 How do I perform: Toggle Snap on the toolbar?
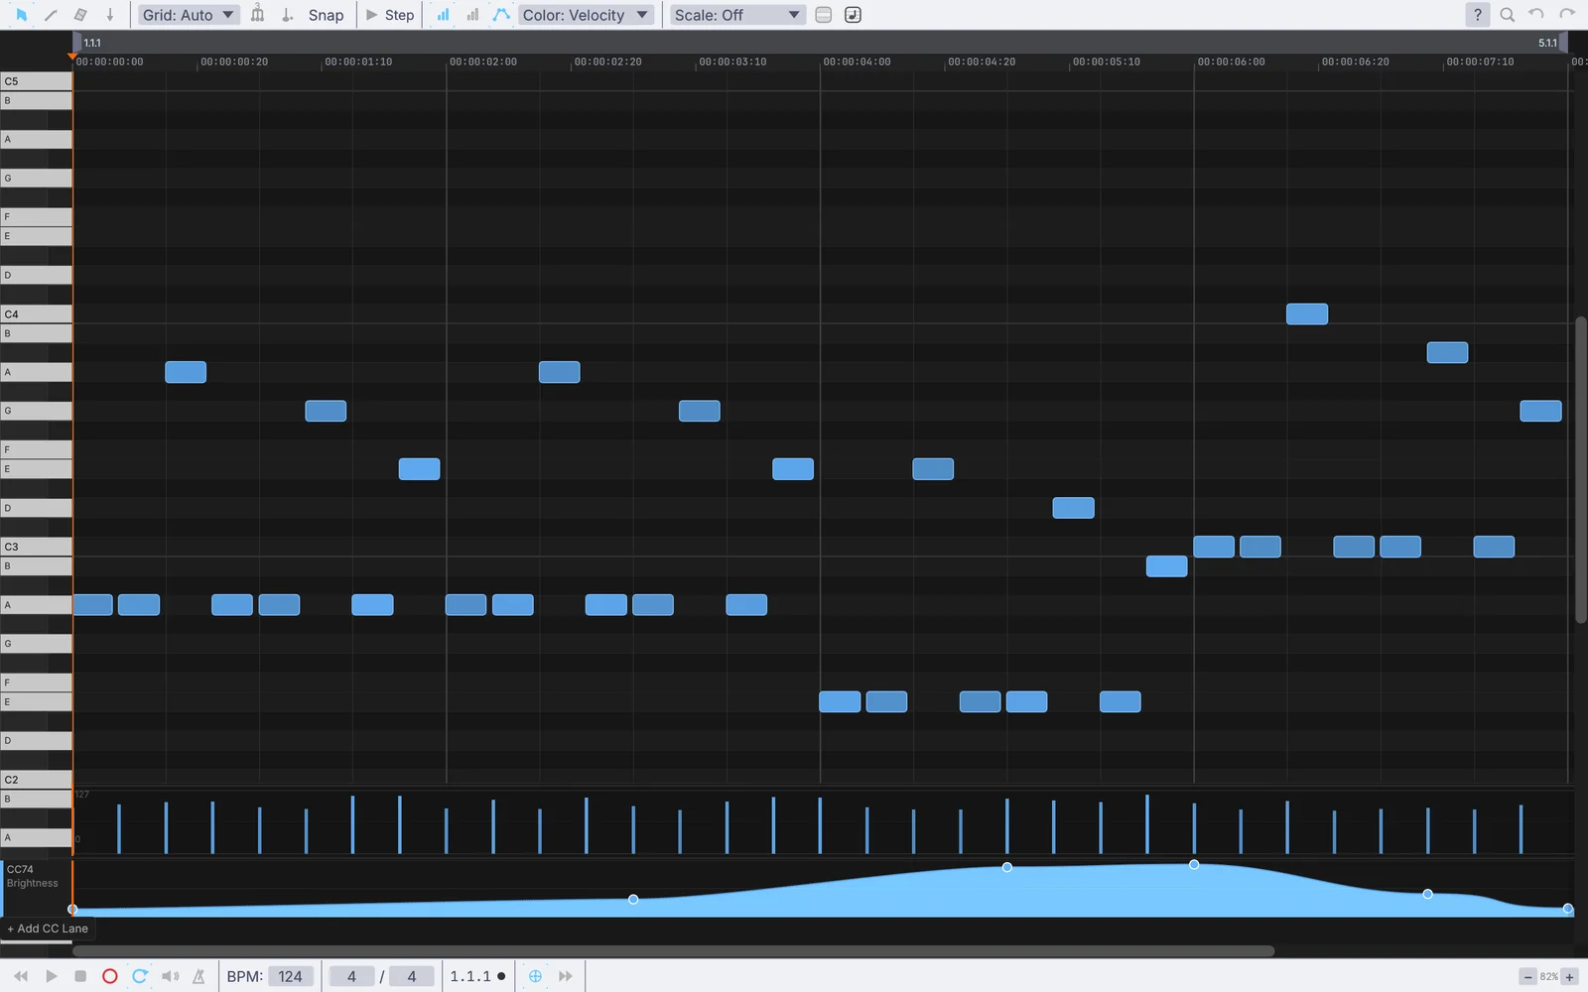click(326, 15)
